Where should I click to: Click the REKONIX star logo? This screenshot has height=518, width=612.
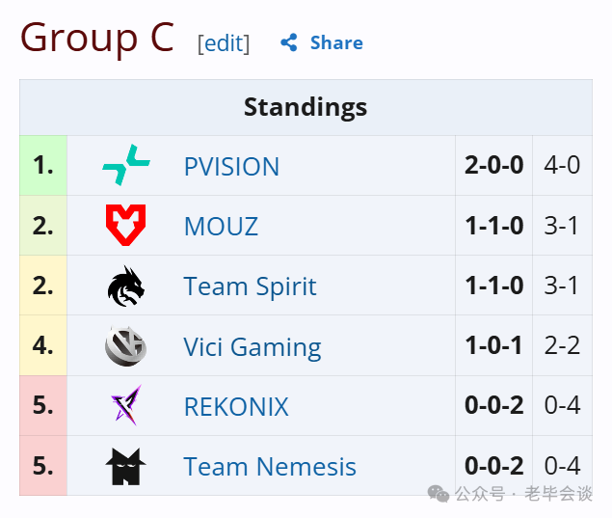126,405
